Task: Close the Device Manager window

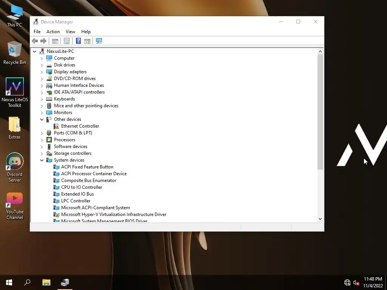Action: coord(316,22)
